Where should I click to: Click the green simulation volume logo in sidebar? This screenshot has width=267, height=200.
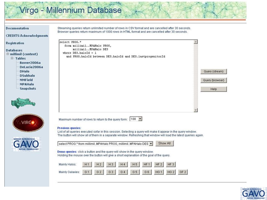tap(23, 103)
